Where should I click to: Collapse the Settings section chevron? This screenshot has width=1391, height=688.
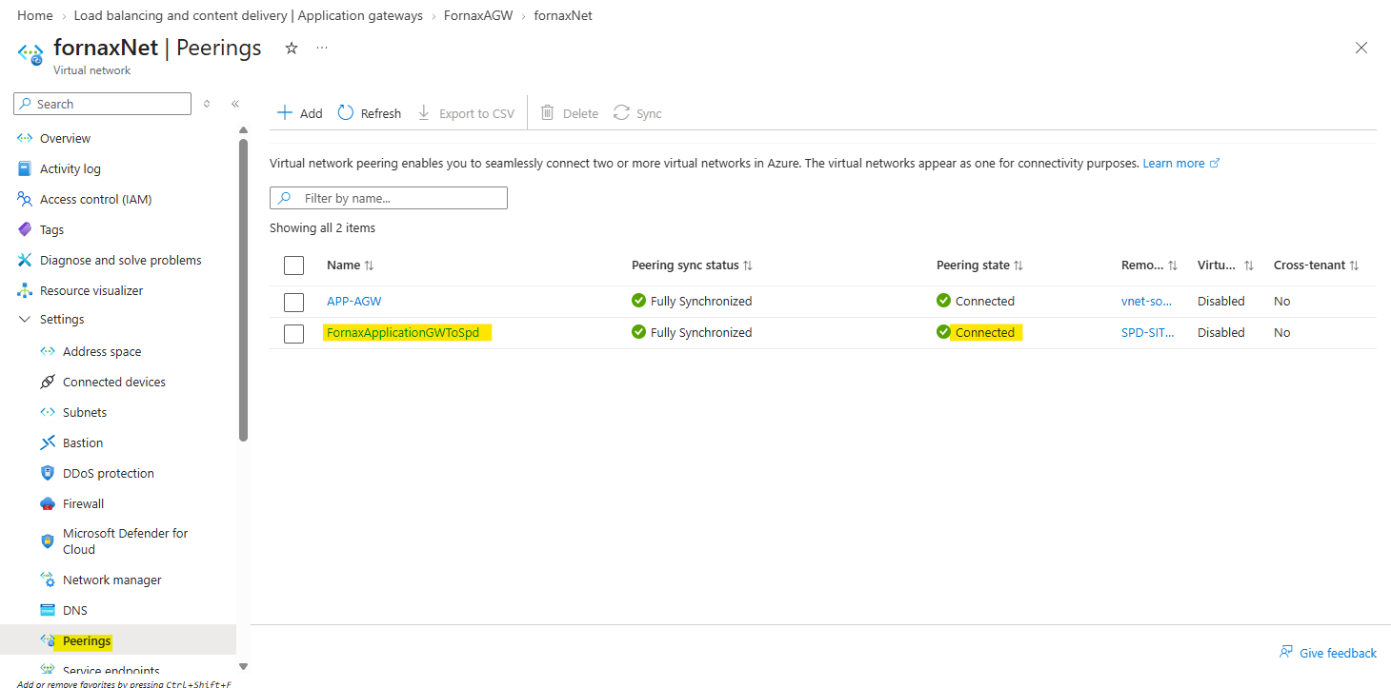click(x=25, y=320)
